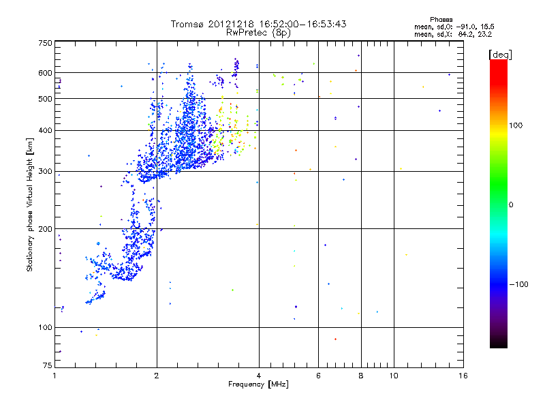The height and width of the screenshot is (409, 545).
Task: Click the '4' x-axis tick label
Action: tap(259, 376)
